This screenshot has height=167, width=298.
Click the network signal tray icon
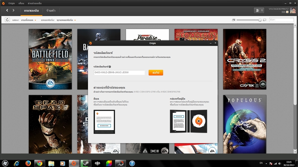point(275,163)
